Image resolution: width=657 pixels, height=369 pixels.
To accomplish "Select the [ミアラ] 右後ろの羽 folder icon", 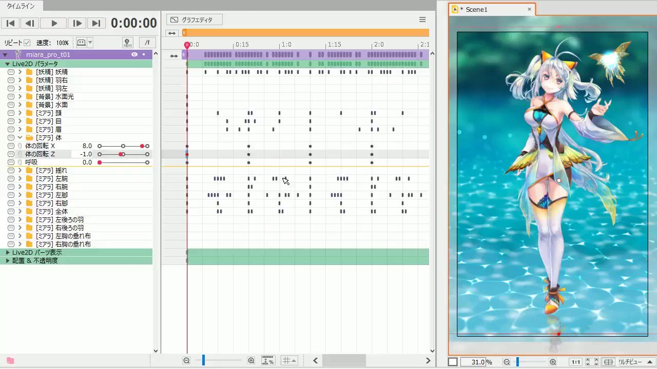I will (x=29, y=228).
